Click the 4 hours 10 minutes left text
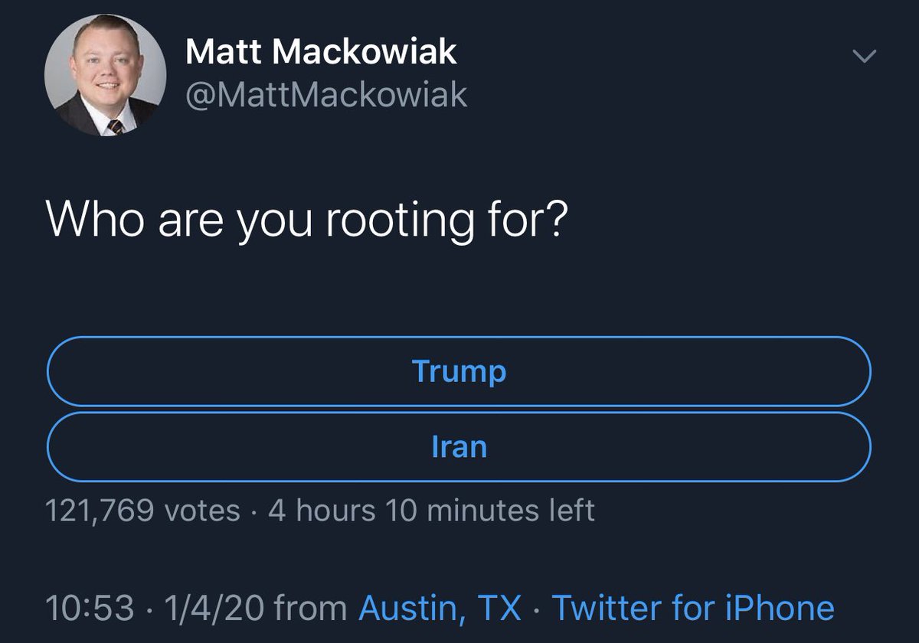Screen dimensions: 919x643 click(431, 510)
